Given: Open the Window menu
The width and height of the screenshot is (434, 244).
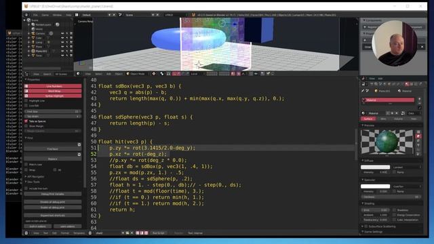Looking at the screenshot, I should (x=57, y=15).
